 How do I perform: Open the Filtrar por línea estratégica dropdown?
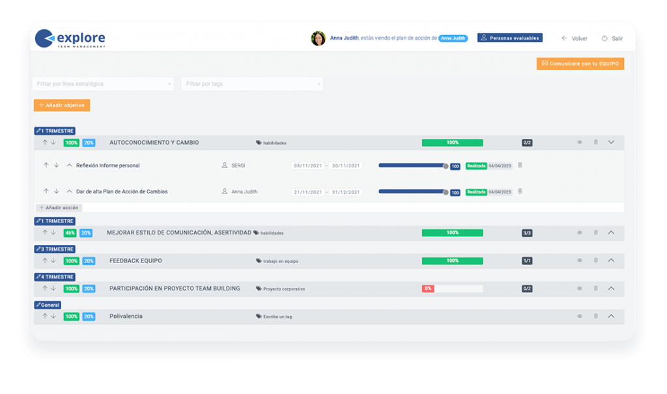[x=104, y=84]
